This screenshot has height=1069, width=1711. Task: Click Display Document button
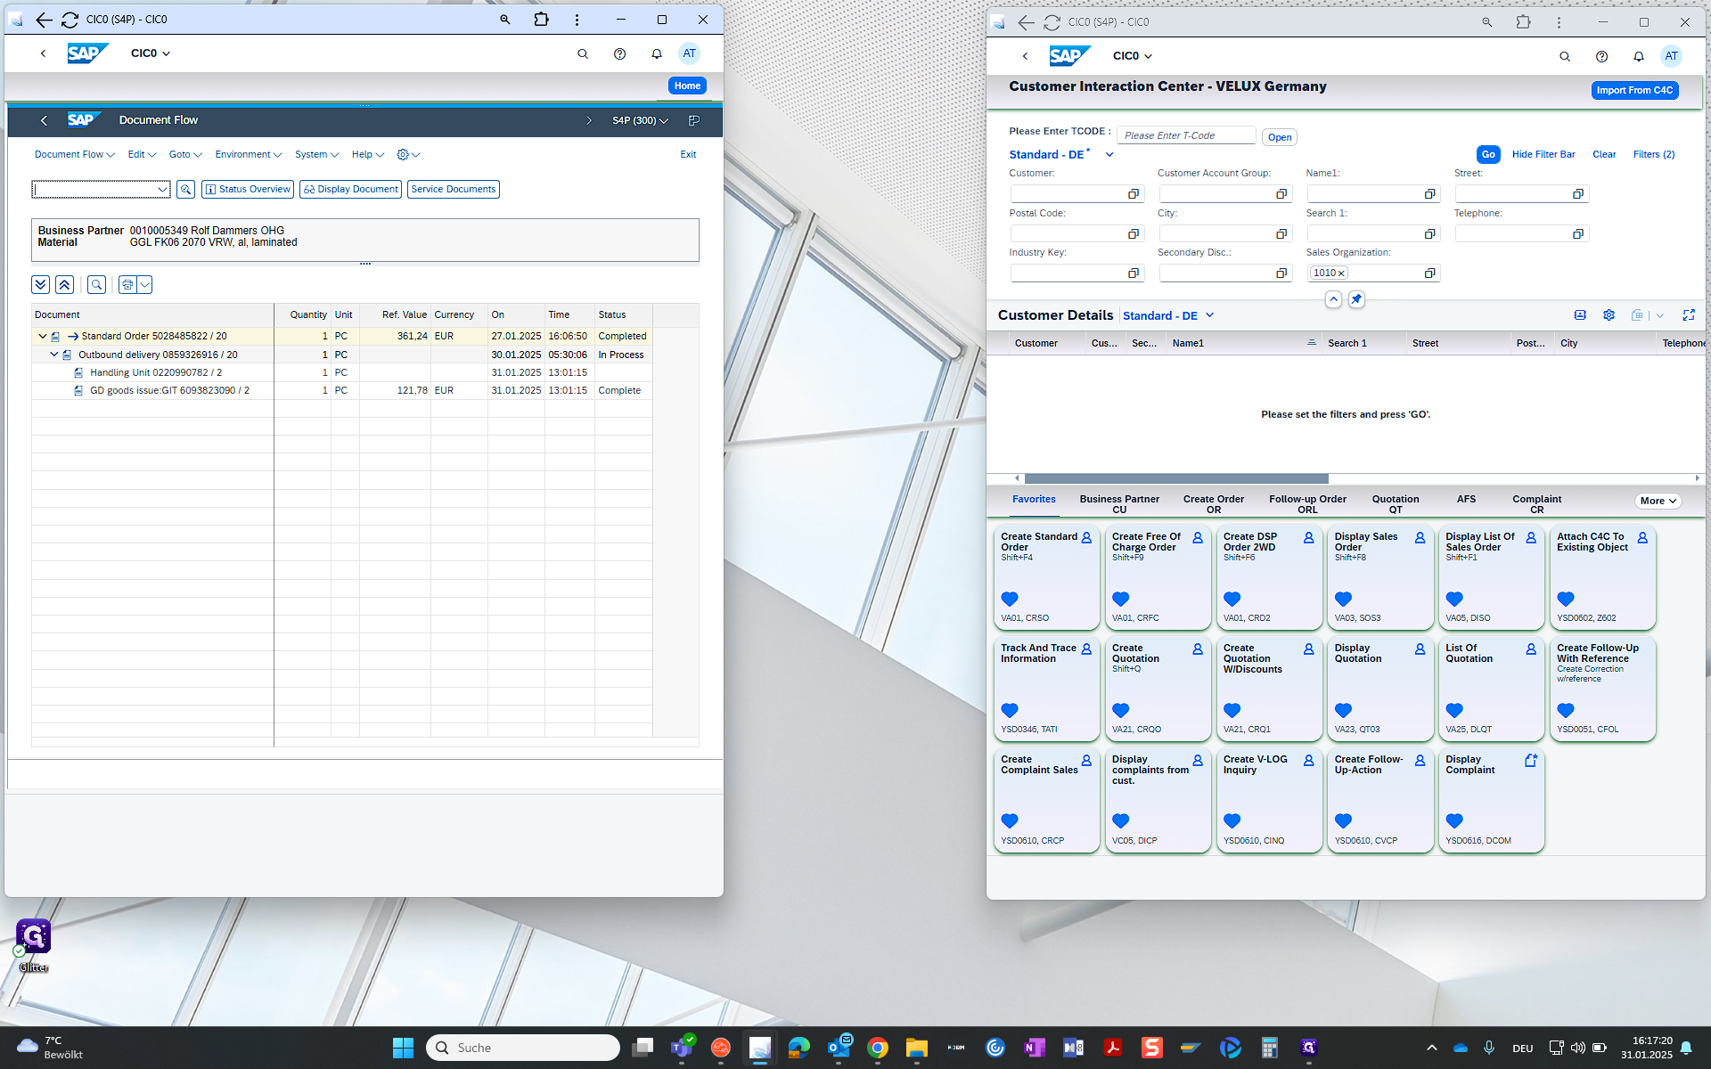(x=351, y=190)
